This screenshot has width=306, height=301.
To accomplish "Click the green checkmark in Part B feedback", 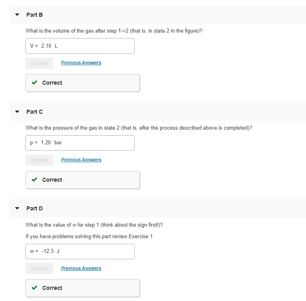I will point(34,83).
